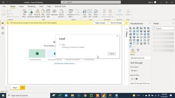The image size is (175, 98).
Task: Open Excel from the Windows taskbar
Action: tap(60, 96)
